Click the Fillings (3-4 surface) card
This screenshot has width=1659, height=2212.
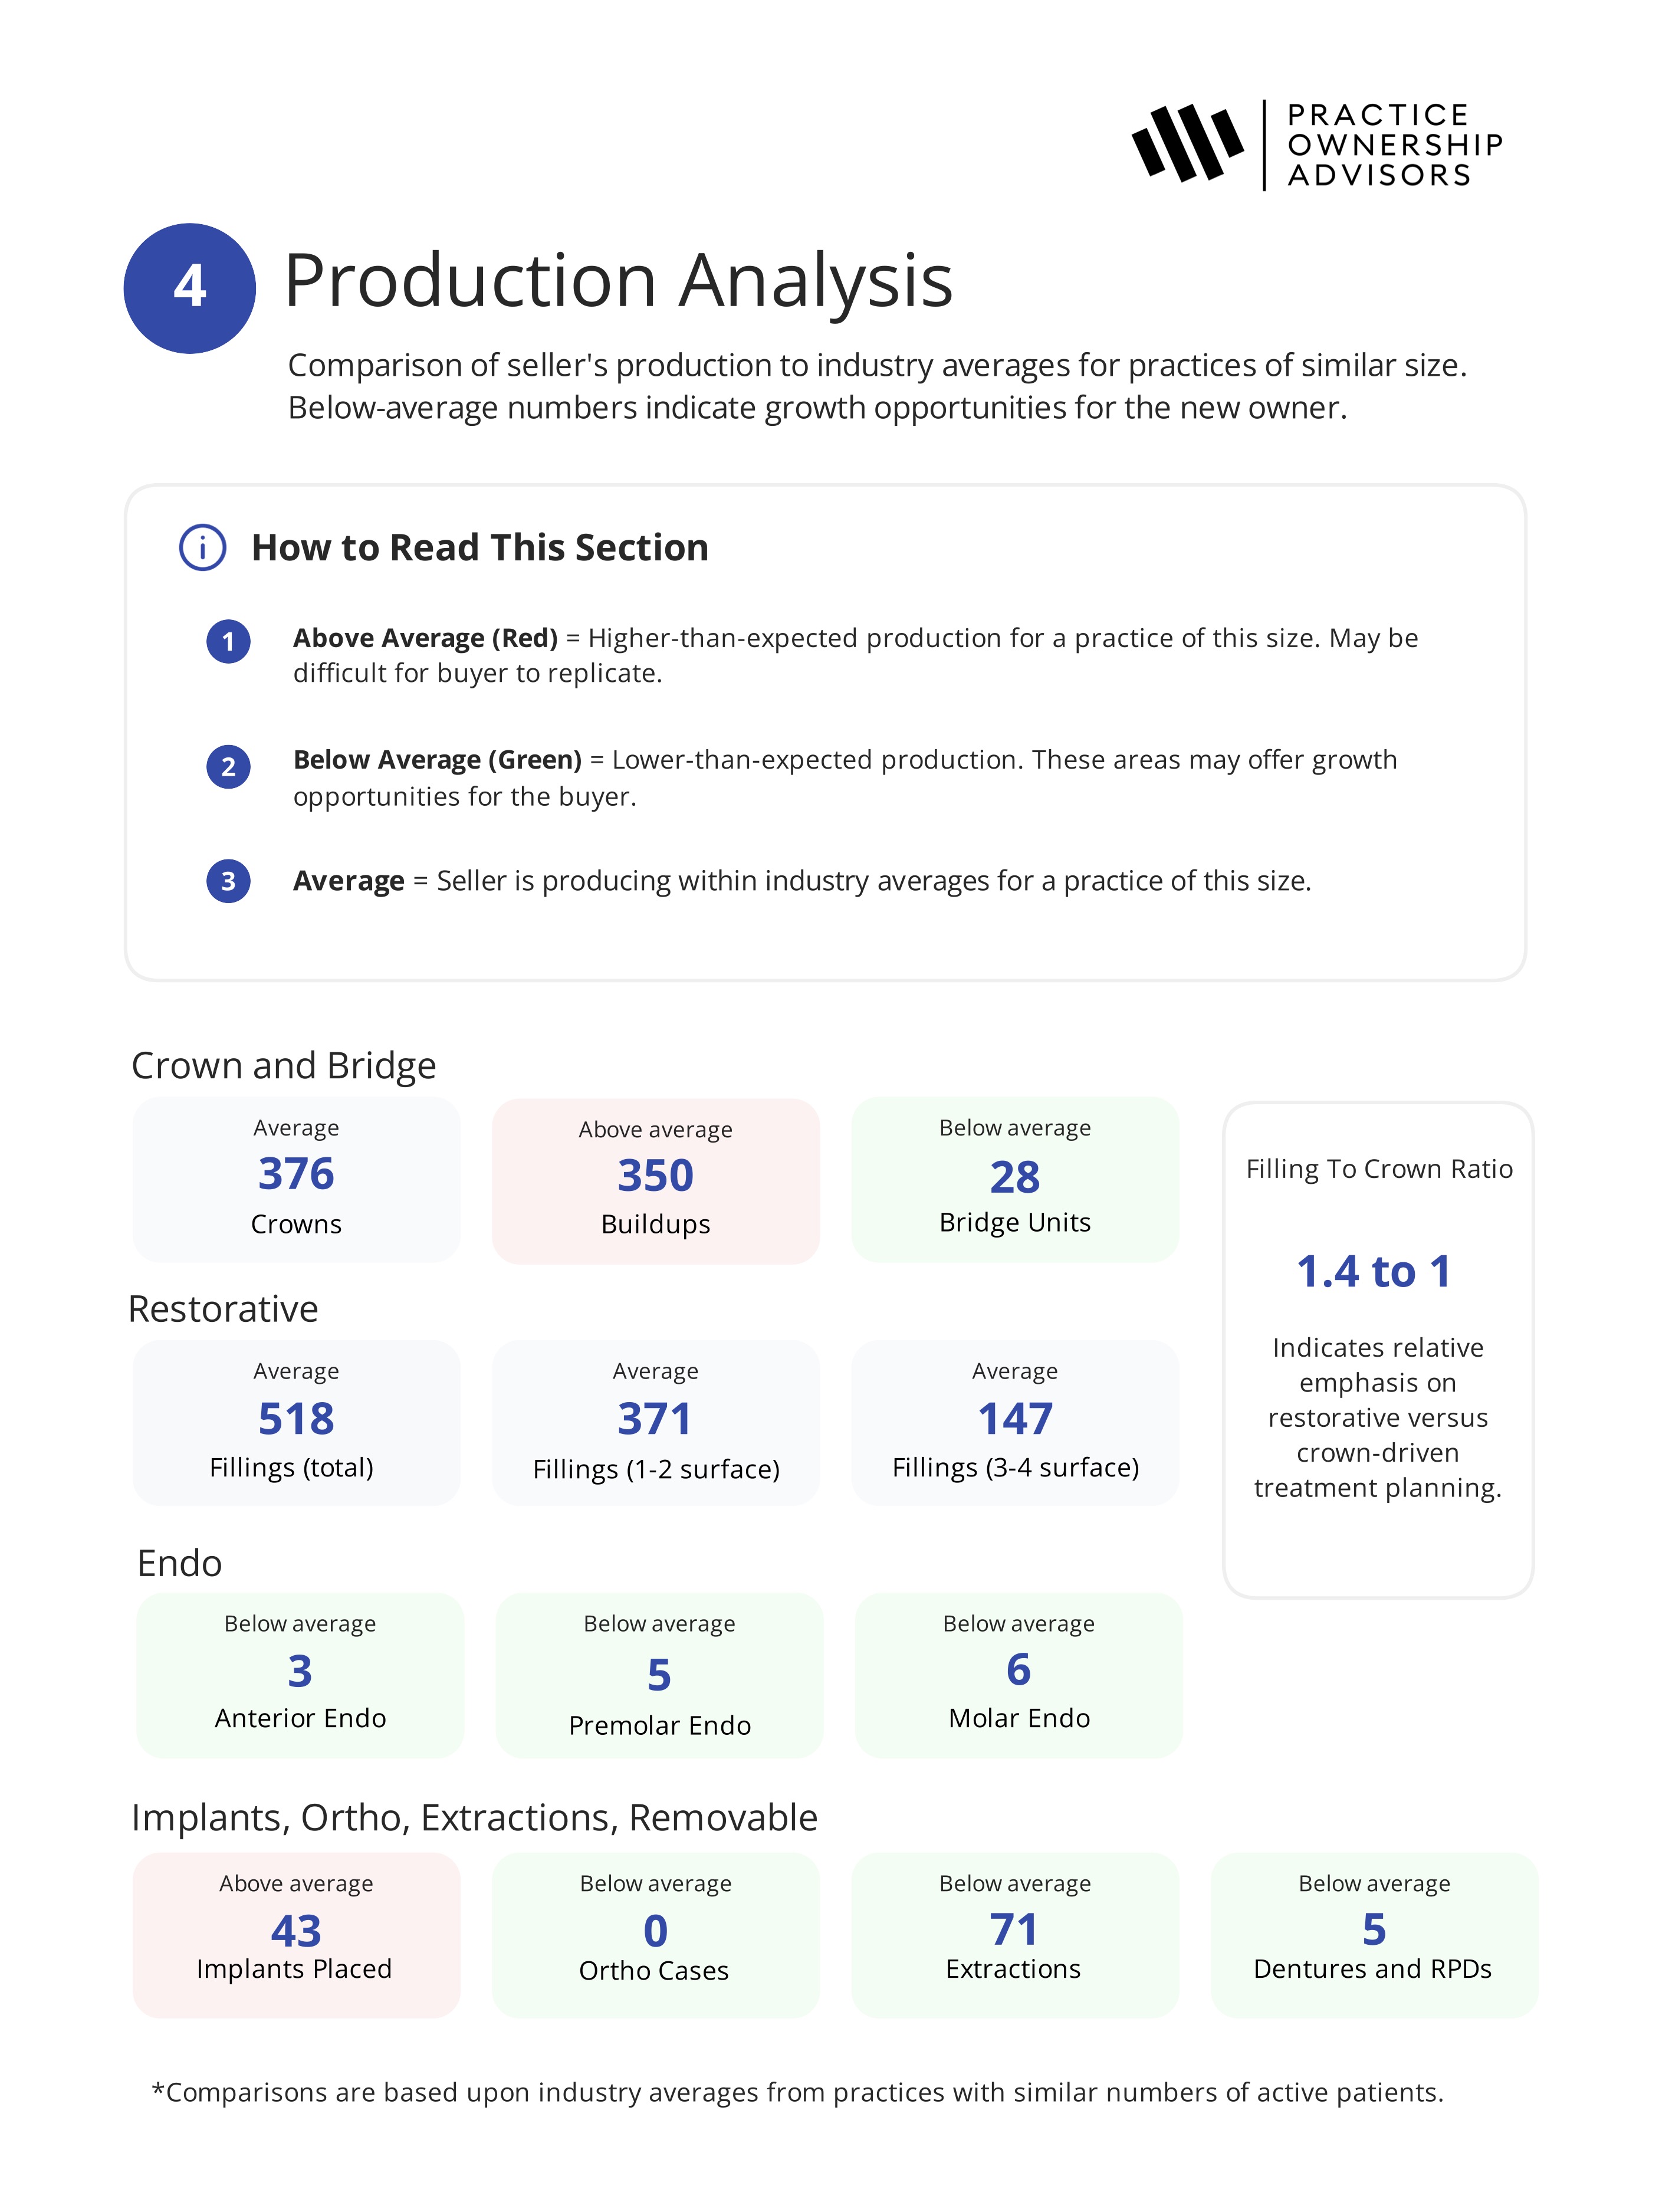[1015, 1422]
